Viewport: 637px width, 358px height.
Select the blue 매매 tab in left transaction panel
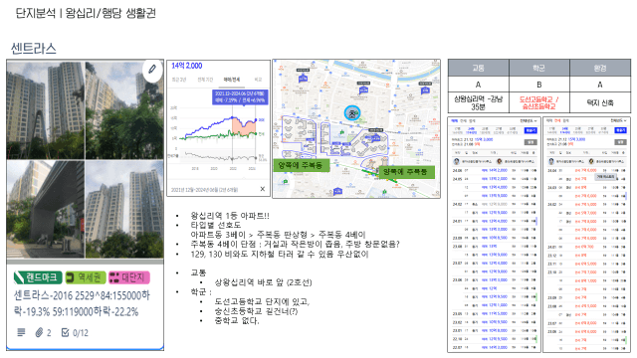coord(454,121)
